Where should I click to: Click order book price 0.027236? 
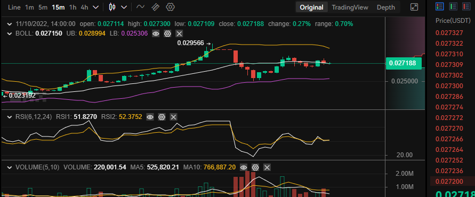449,171
